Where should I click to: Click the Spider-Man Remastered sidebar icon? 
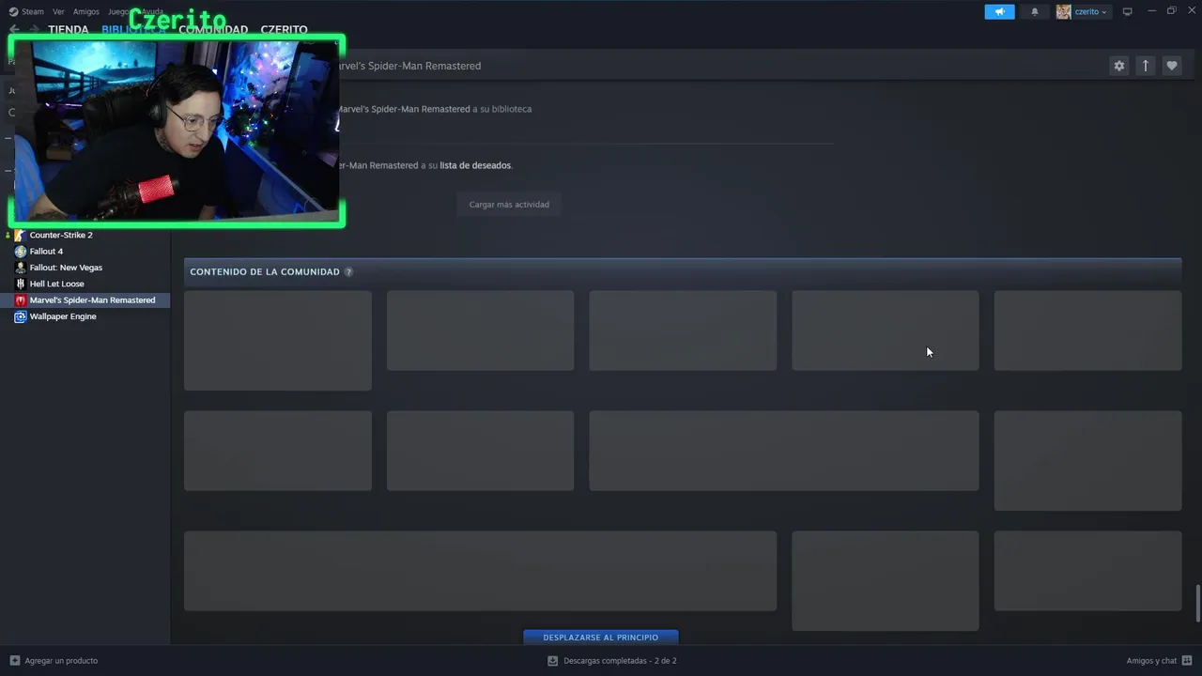[21, 300]
